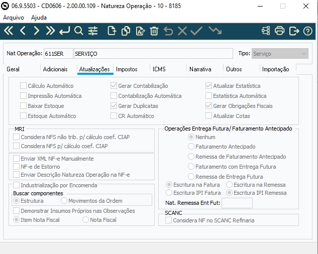
Task: Open the Arquivo menu
Action: tap(14, 18)
